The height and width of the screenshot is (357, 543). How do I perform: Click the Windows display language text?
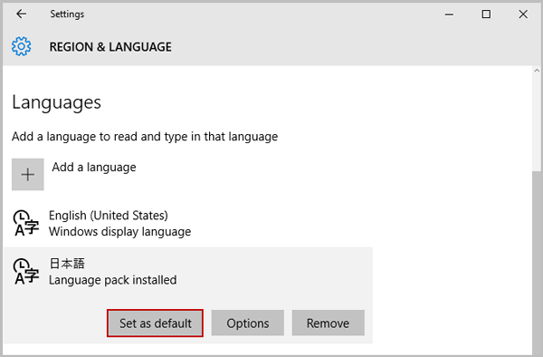coord(119,232)
